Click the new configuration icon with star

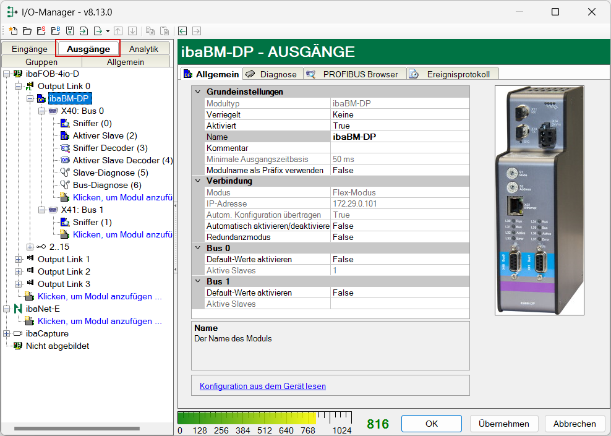pos(13,31)
